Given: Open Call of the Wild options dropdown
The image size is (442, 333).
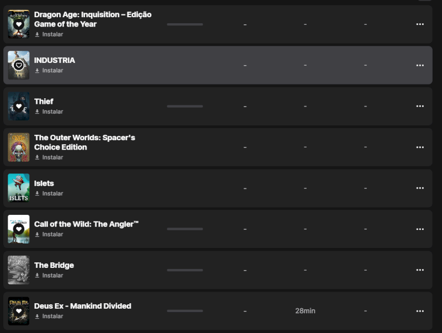Looking at the screenshot, I should click(420, 229).
